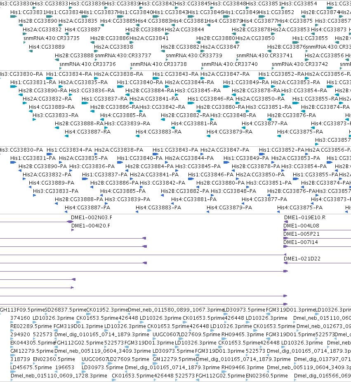This screenshot has height=382, width=351.
Task: Click transcript label His4:CG33875-RA
Action: [300, 132]
